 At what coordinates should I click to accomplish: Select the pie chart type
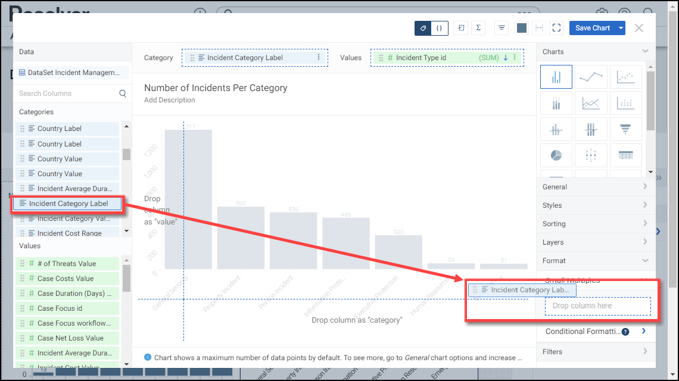click(x=556, y=155)
